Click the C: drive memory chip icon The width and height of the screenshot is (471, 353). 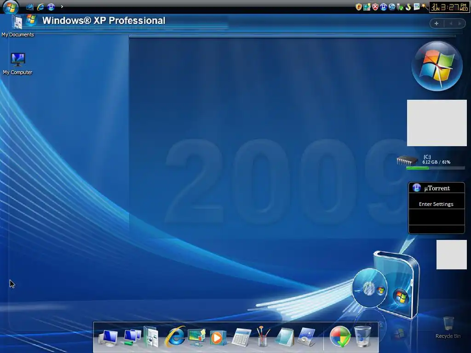coord(407,160)
